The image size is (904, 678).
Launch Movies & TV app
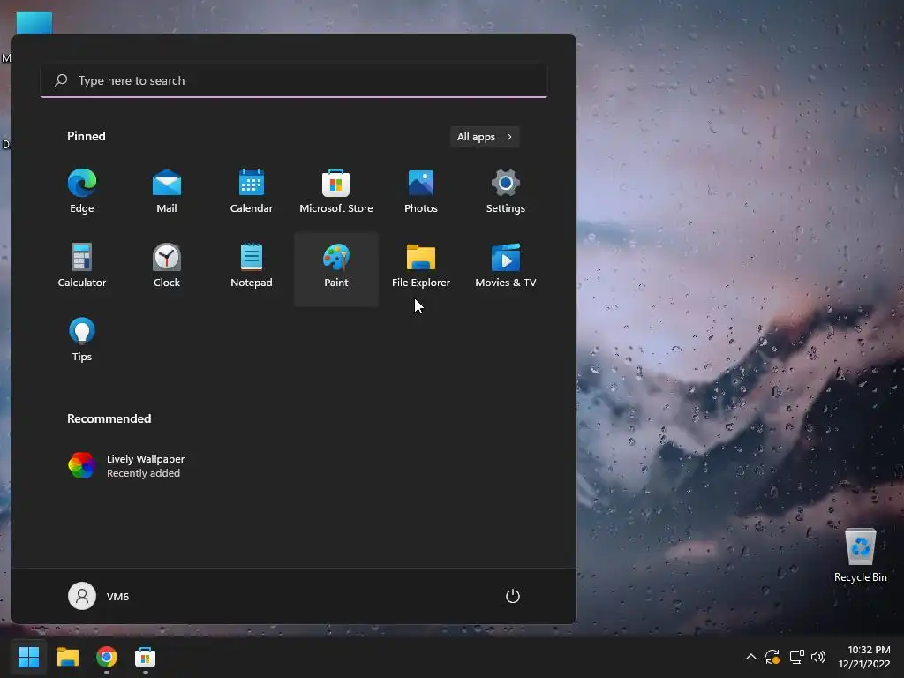coord(506,266)
